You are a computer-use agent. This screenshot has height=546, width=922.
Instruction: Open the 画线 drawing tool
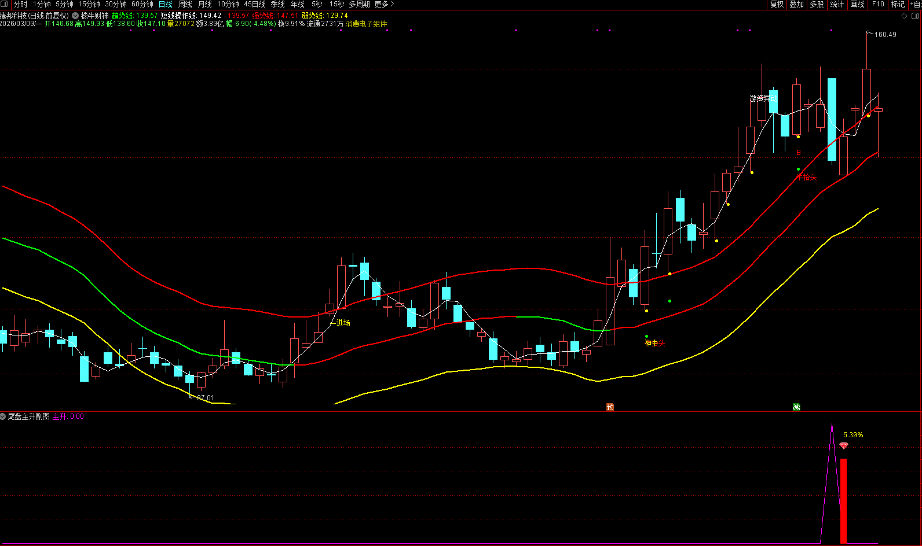[x=857, y=4]
